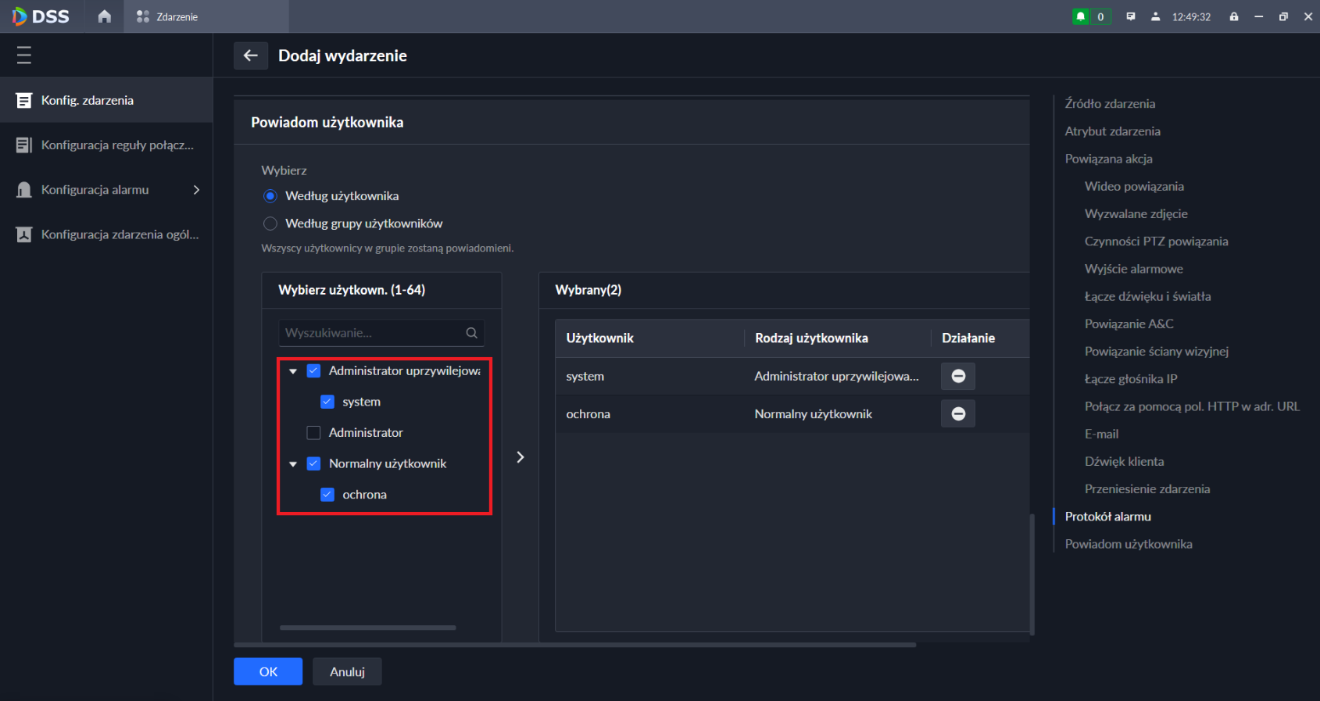
Task: Open Konfiguracja reguły połączenia in sidebar
Action: (x=117, y=145)
